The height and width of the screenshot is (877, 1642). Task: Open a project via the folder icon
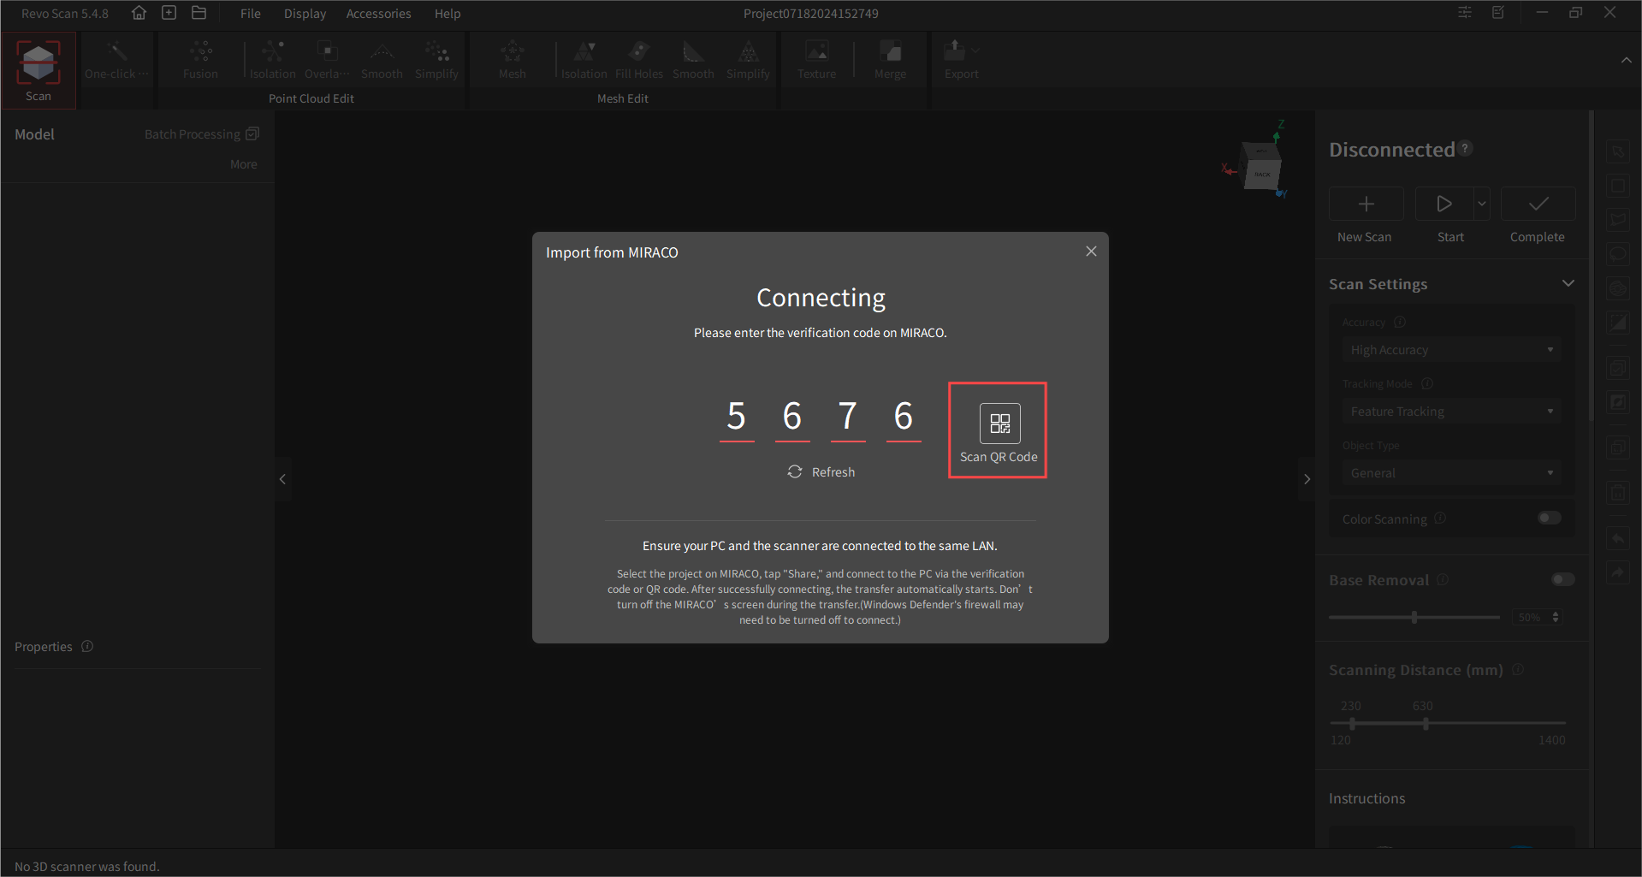coord(199,13)
